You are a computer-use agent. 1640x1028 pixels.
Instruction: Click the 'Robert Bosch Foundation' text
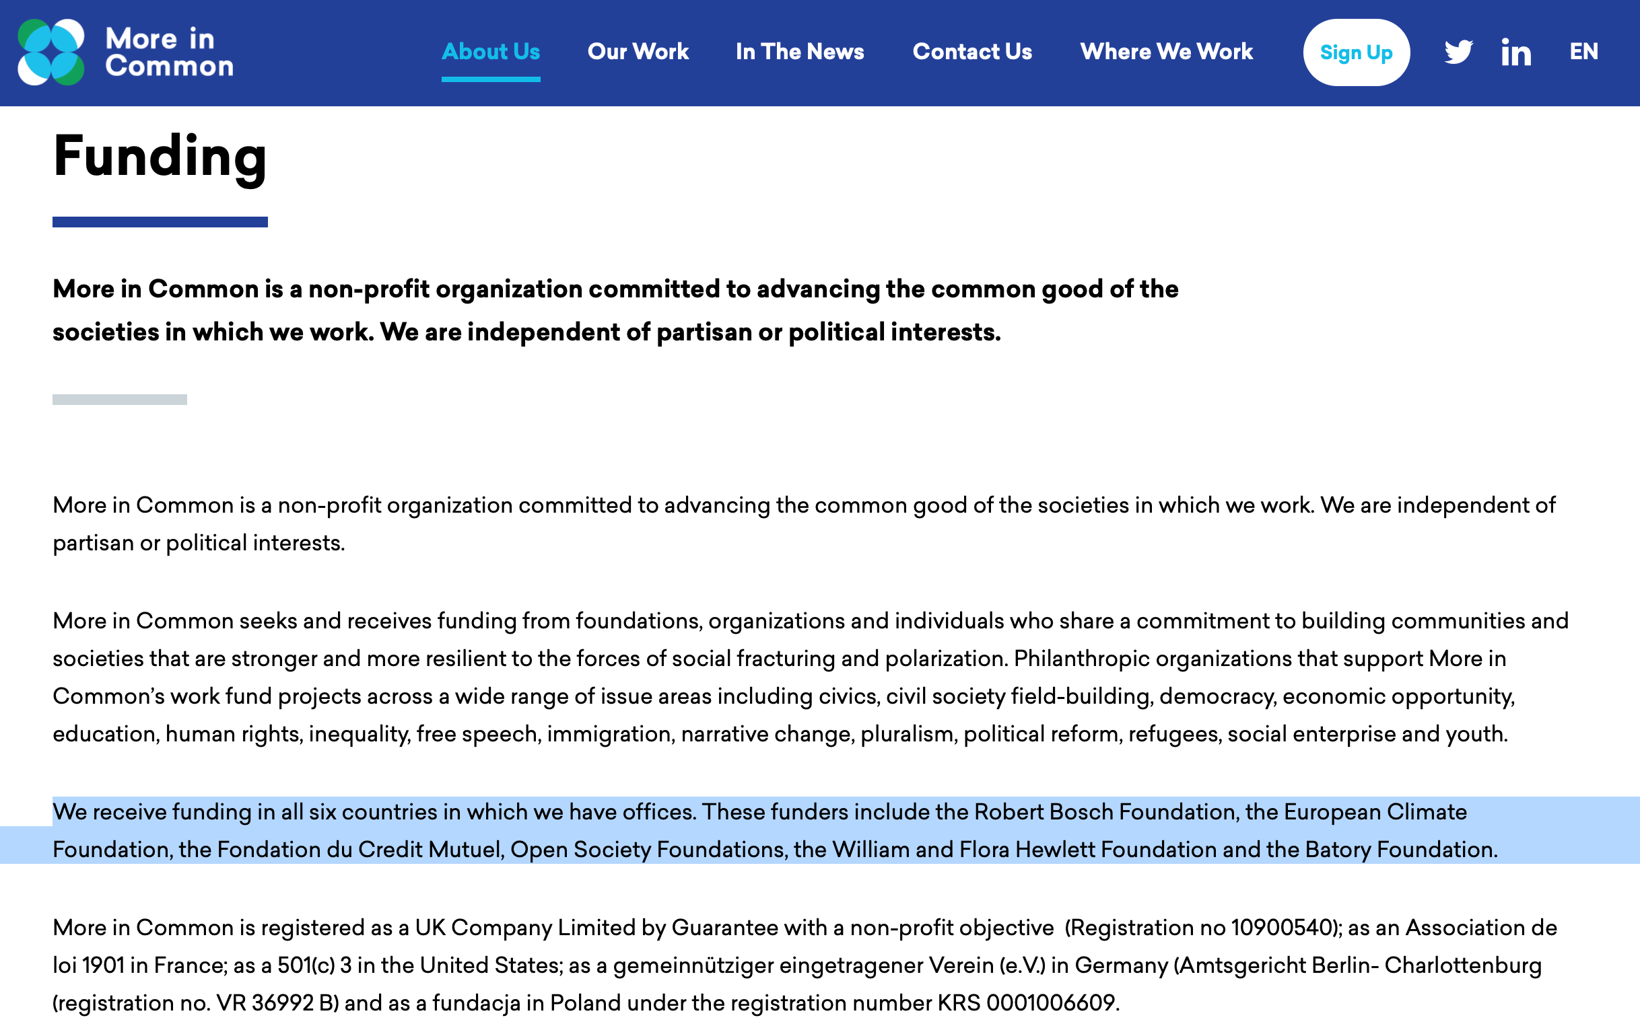coord(1105,813)
